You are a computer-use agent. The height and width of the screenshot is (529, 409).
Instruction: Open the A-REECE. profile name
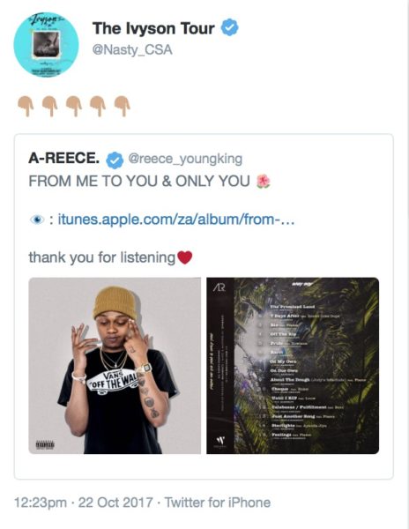pos(63,158)
